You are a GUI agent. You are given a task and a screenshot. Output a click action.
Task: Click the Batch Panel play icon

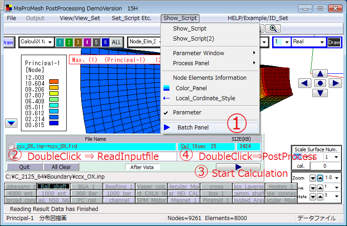pyautogui.click(x=167, y=127)
